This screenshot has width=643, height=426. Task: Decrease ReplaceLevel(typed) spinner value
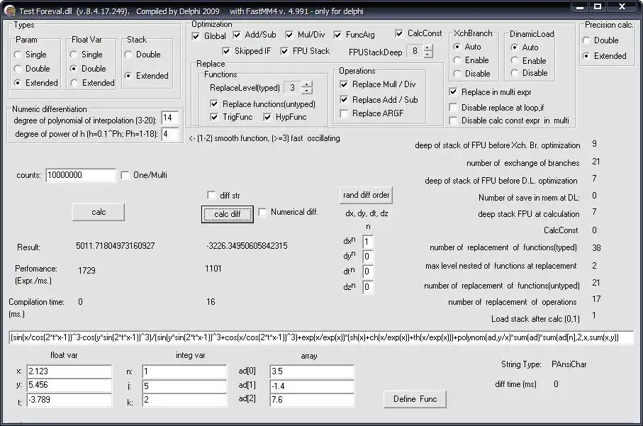pyautogui.click(x=306, y=91)
